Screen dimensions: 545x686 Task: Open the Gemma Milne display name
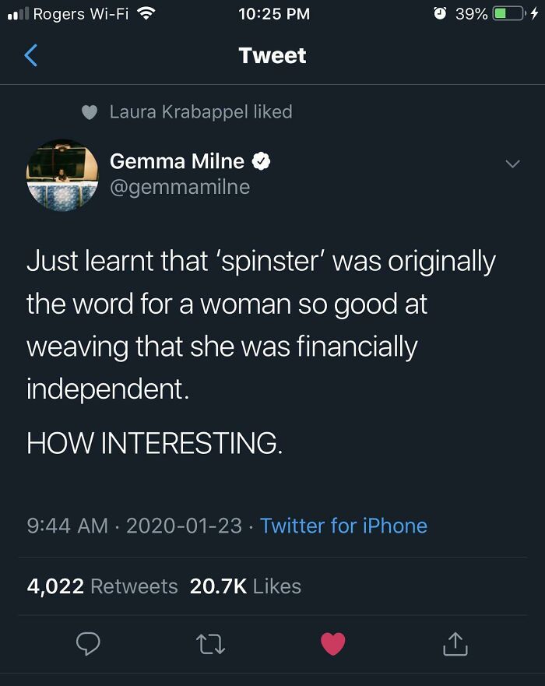(178, 161)
